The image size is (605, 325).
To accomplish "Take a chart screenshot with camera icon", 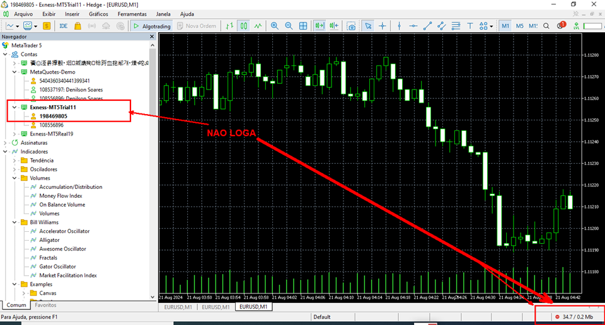I will pos(351,26).
